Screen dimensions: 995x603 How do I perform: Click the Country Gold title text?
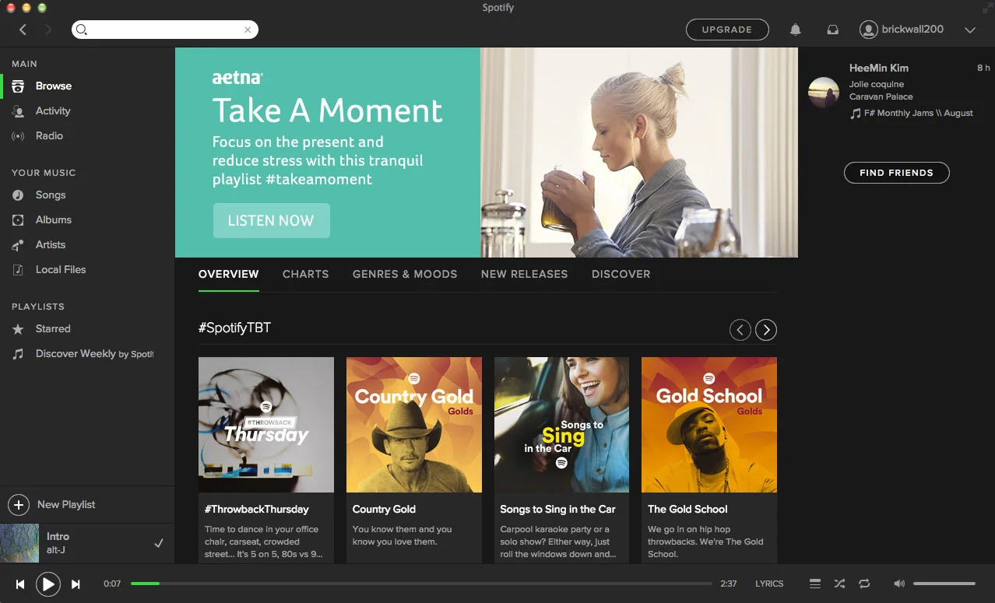coord(384,509)
